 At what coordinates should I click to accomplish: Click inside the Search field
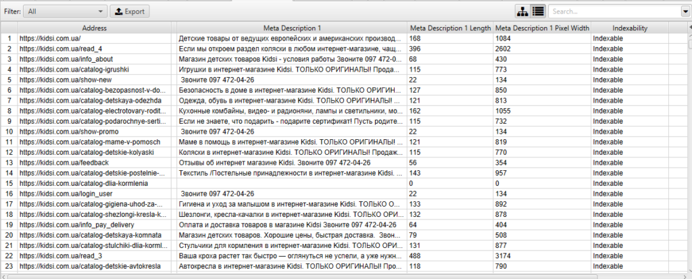[x=613, y=11]
